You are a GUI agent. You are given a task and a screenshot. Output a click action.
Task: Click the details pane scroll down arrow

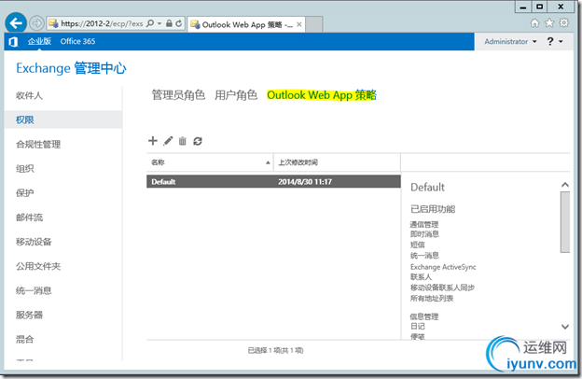pos(565,327)
